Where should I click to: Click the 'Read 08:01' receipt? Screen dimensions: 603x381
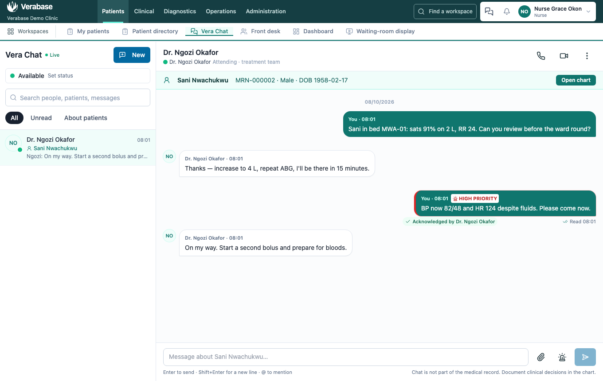click(x=579, y=222)
